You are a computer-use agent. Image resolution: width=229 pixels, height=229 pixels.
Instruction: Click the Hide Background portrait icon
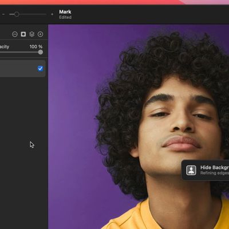pyautogui.click(x=191, y=170)
